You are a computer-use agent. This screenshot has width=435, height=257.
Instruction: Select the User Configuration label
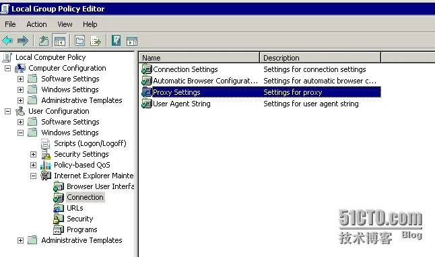(x=59, y=111)
